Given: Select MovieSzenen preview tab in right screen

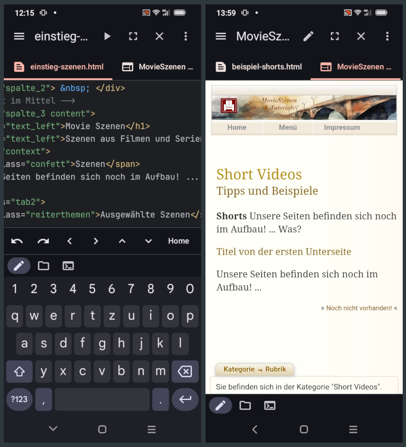Looking at the screenshot, I should coord(356,67).
